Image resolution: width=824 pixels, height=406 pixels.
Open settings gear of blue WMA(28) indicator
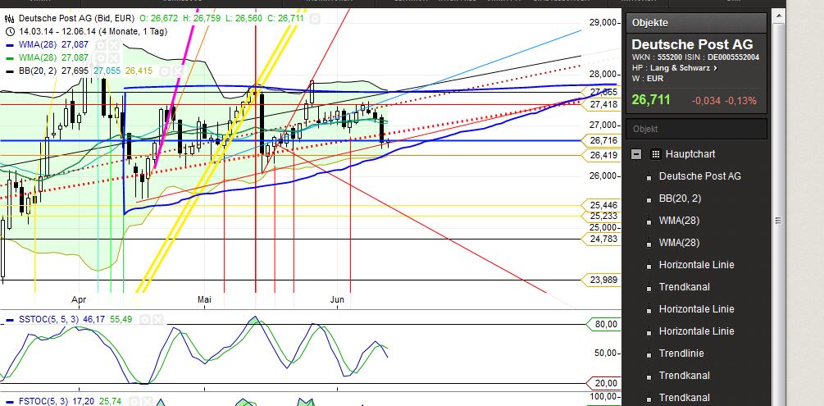pos(102,45)
